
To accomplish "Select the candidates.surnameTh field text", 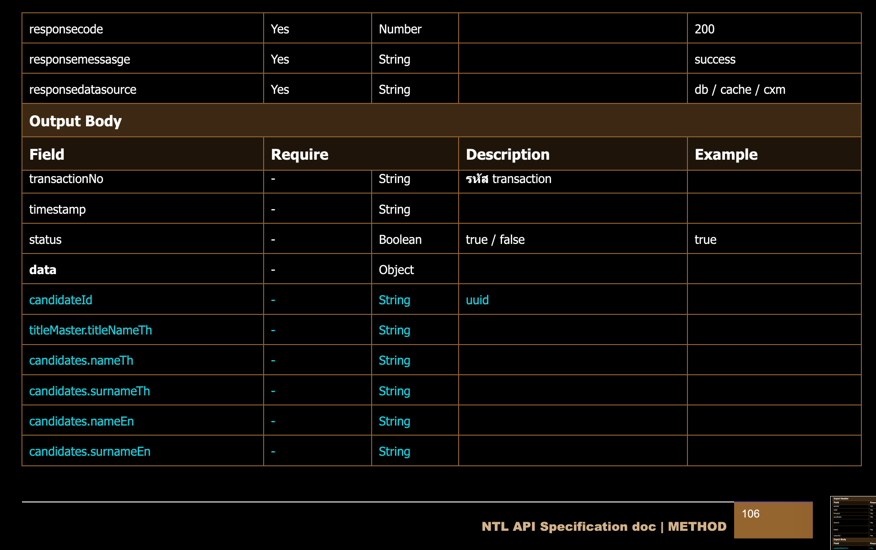I will pyautogui.click(x=89, y=391).
